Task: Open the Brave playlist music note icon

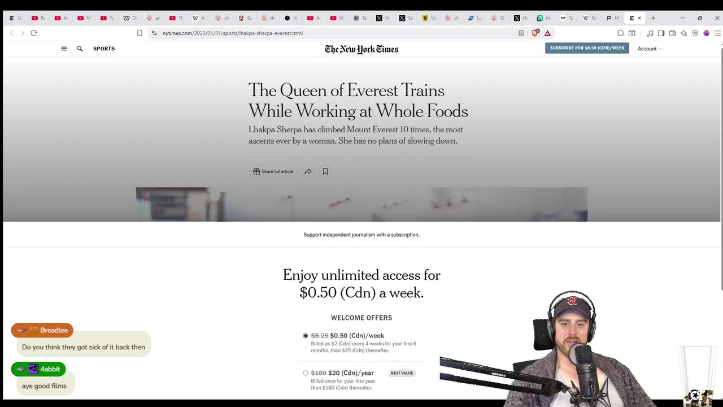Action: pyautogui.click(x=650, y=33)
